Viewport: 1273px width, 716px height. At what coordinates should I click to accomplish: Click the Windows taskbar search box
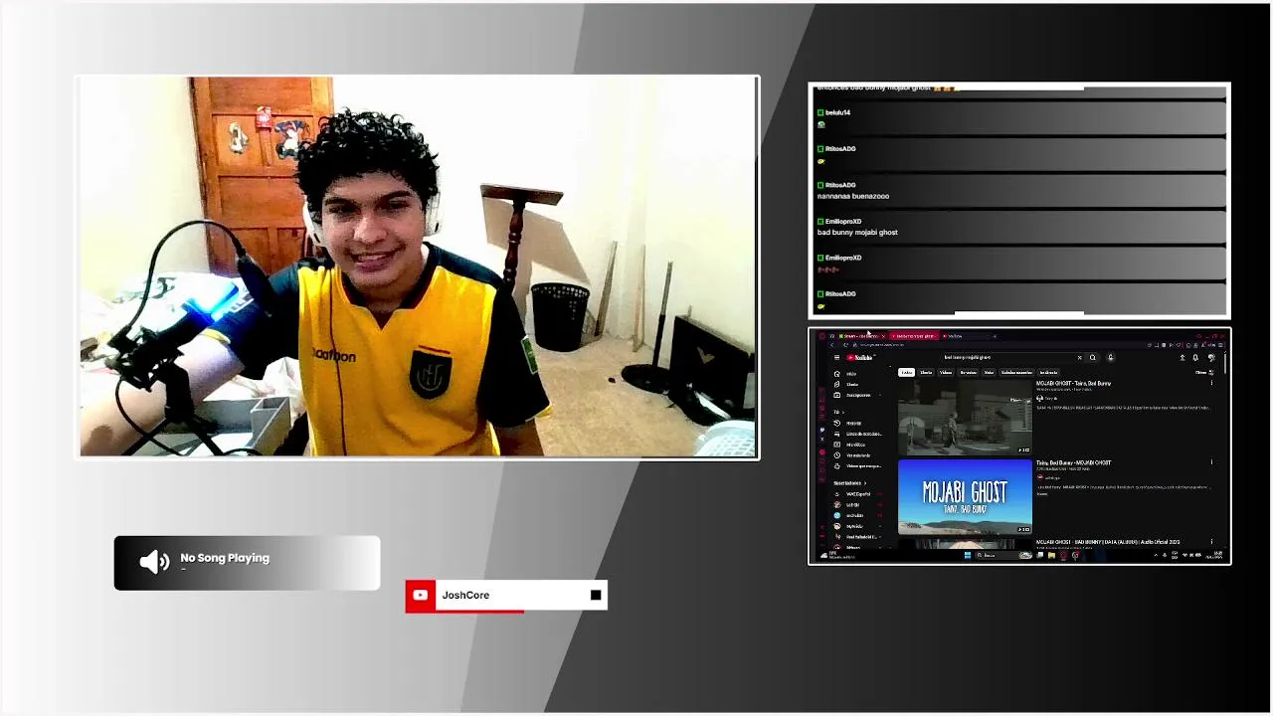click(1005, 555)
